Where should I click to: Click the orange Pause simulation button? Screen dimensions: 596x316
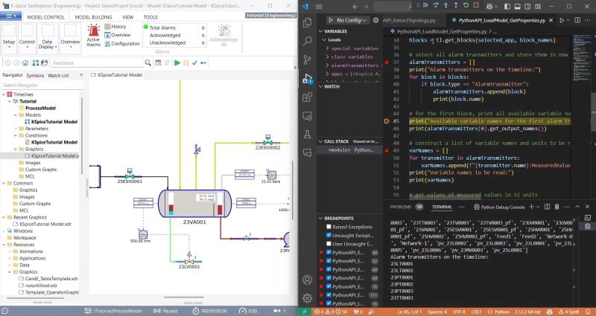tap(186, 63)
